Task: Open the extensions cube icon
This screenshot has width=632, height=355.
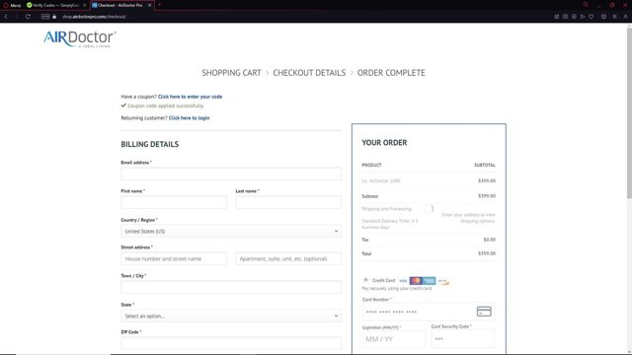Action: pos(603,17)
